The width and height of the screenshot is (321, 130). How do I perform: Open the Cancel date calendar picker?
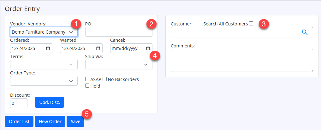(148, 48)
